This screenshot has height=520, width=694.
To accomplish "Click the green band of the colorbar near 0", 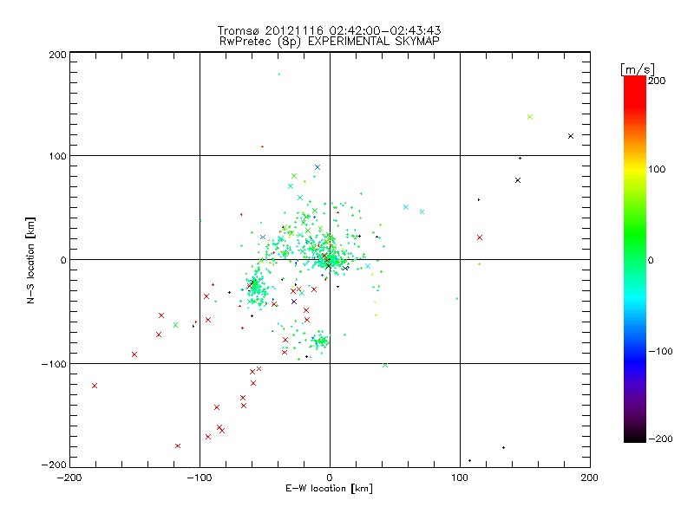I will (635, 260).
